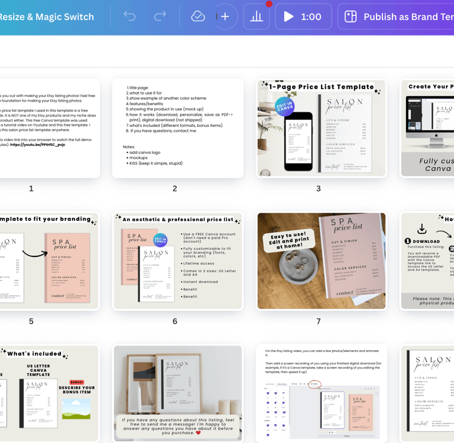This screenshot has width=454, height=443.
Task: Select page 7 'Easy to use' spa photo
Action: pos(322,261)
